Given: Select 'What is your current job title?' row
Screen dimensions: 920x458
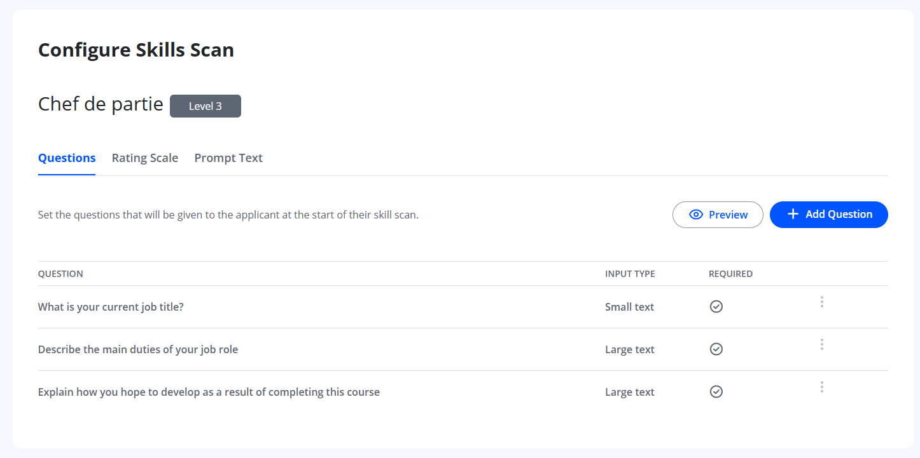Looking at the screenshot, I should coord(111,307).
